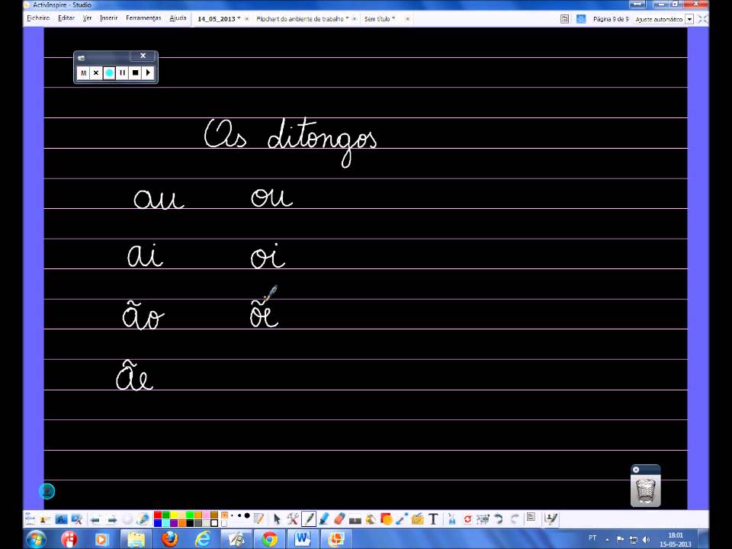Open the Ver menu

click(x=87, y=18)
